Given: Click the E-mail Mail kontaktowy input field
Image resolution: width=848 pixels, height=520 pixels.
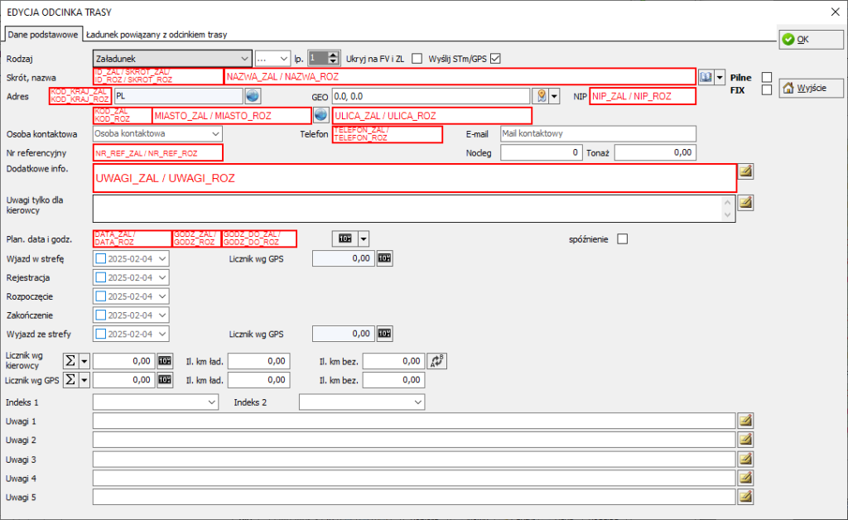Looking at the screenshot, I should pyautogui.click(x=597, y=133).
